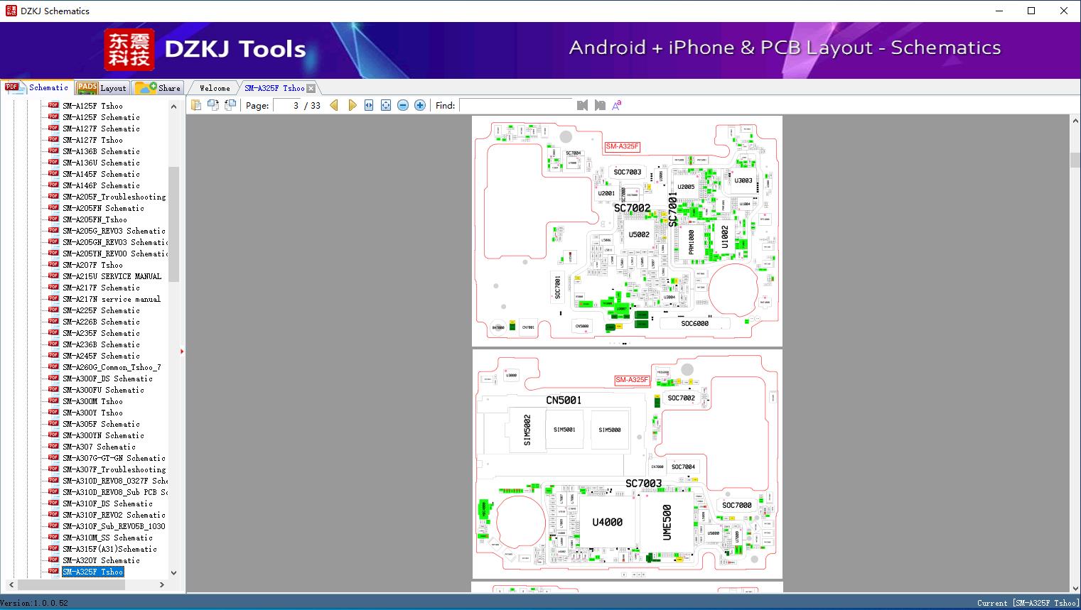Open SM-A205F_Troubleshooting entry
The image size is (1081, 610).
(114, 197)
